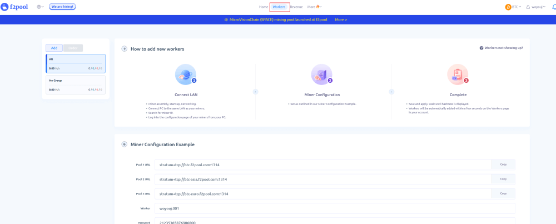Click the arrow between Miner Configuration and Complete
This screenshot has width=556, height=224.
coord(391,92)
